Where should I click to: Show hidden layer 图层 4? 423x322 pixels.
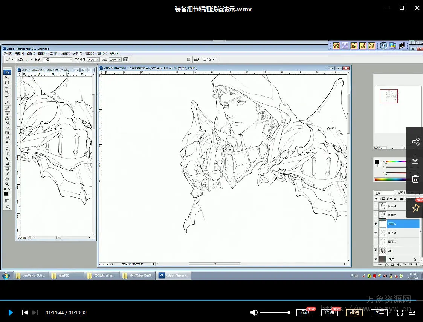(376, 206)
